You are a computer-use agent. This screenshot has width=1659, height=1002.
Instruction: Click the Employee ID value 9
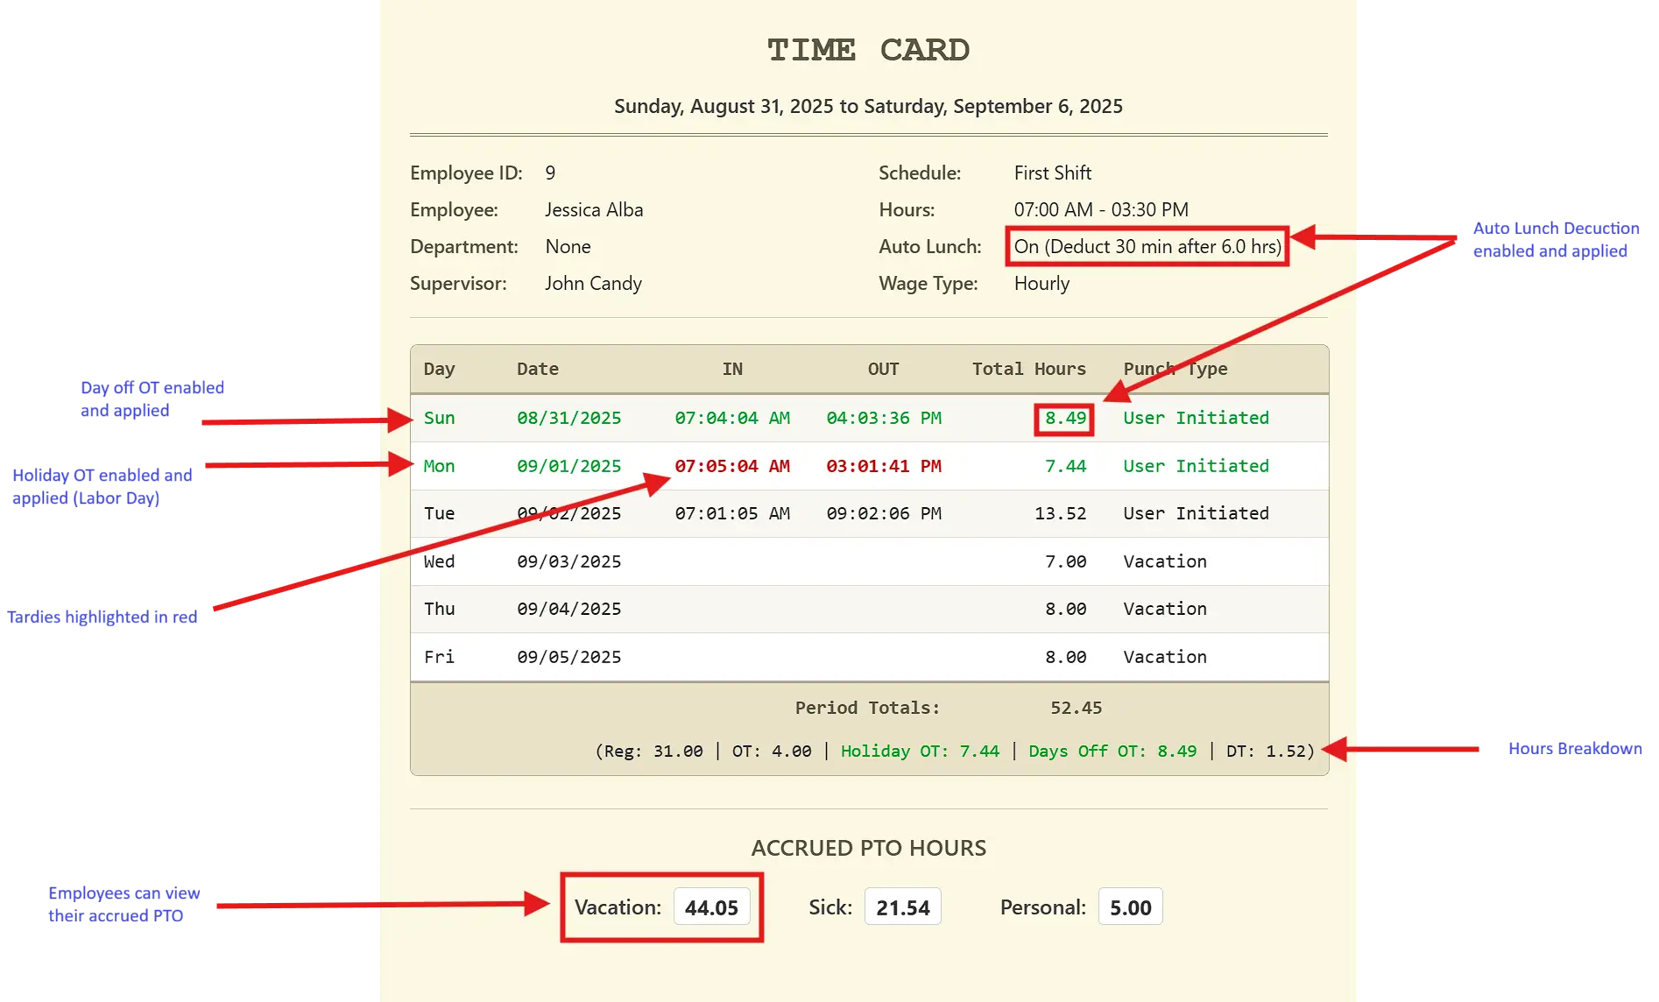[x=551, y=173]
